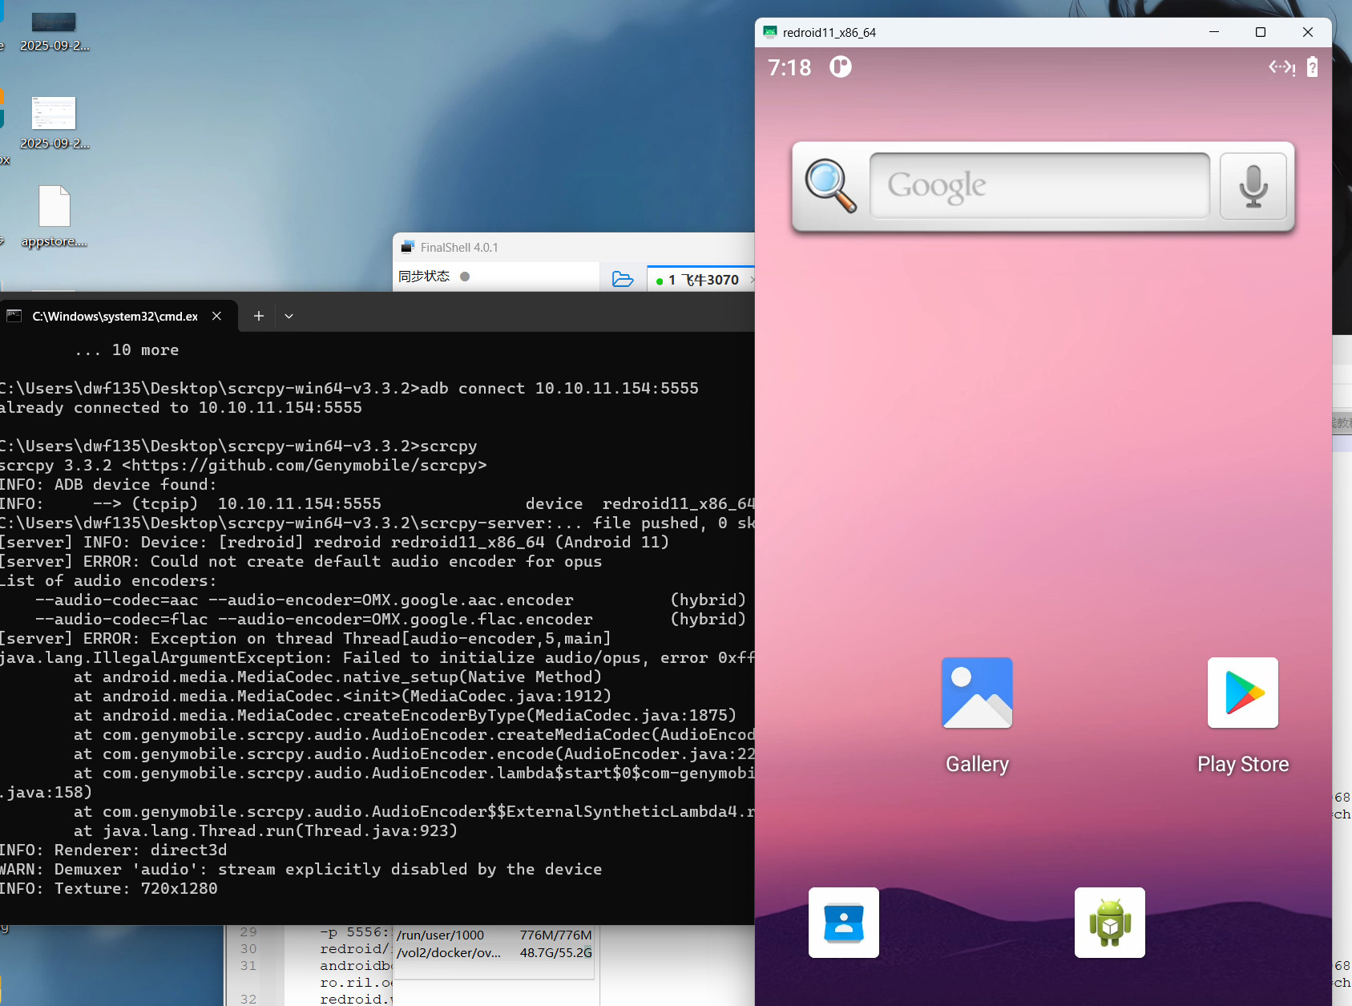1352x1006 pixels.
Task: Click the FinalShell open folder icon
Action: (x=623, y=279)
